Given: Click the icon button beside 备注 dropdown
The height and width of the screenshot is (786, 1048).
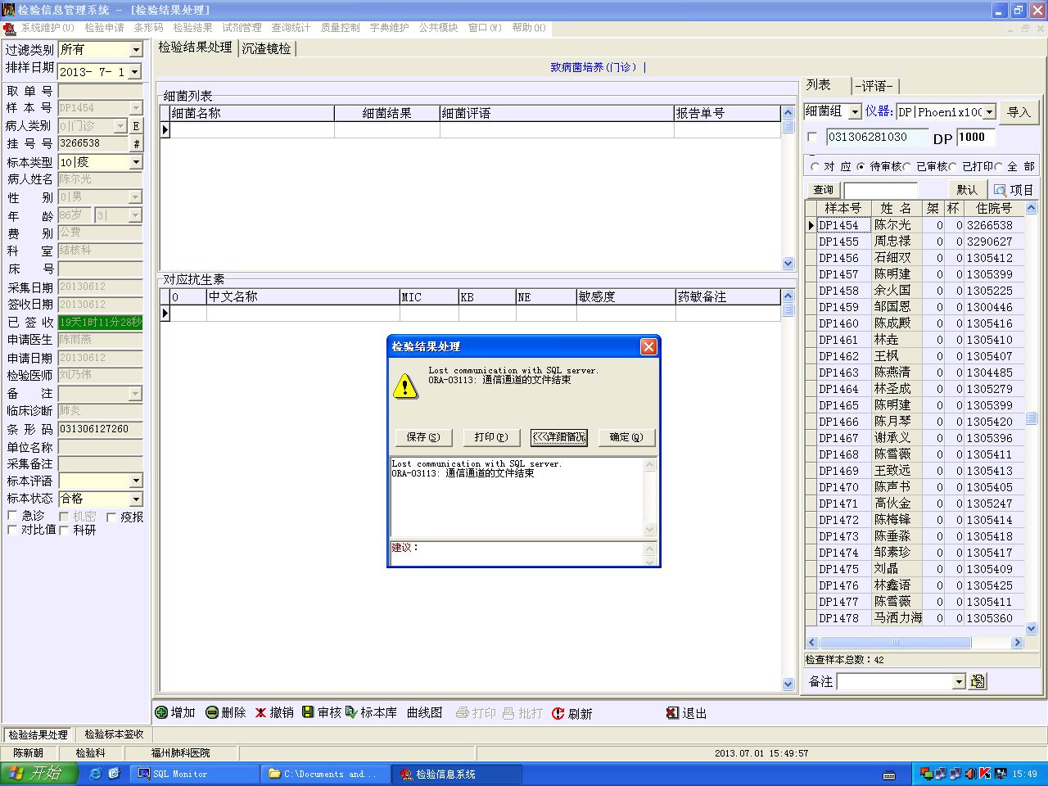Looking at the screenshot, I should [x=978, y=681].
